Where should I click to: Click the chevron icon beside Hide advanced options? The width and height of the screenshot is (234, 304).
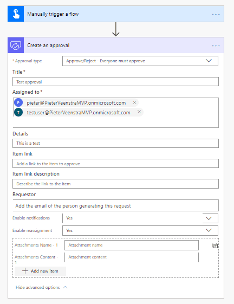pyautogui.click(x=66, y=287)
